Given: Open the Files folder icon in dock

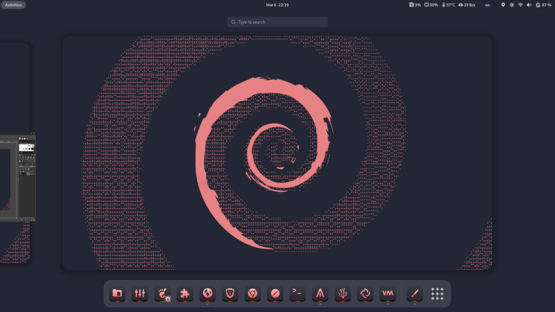Looking at the screenshot, I should tap(117, 294).
